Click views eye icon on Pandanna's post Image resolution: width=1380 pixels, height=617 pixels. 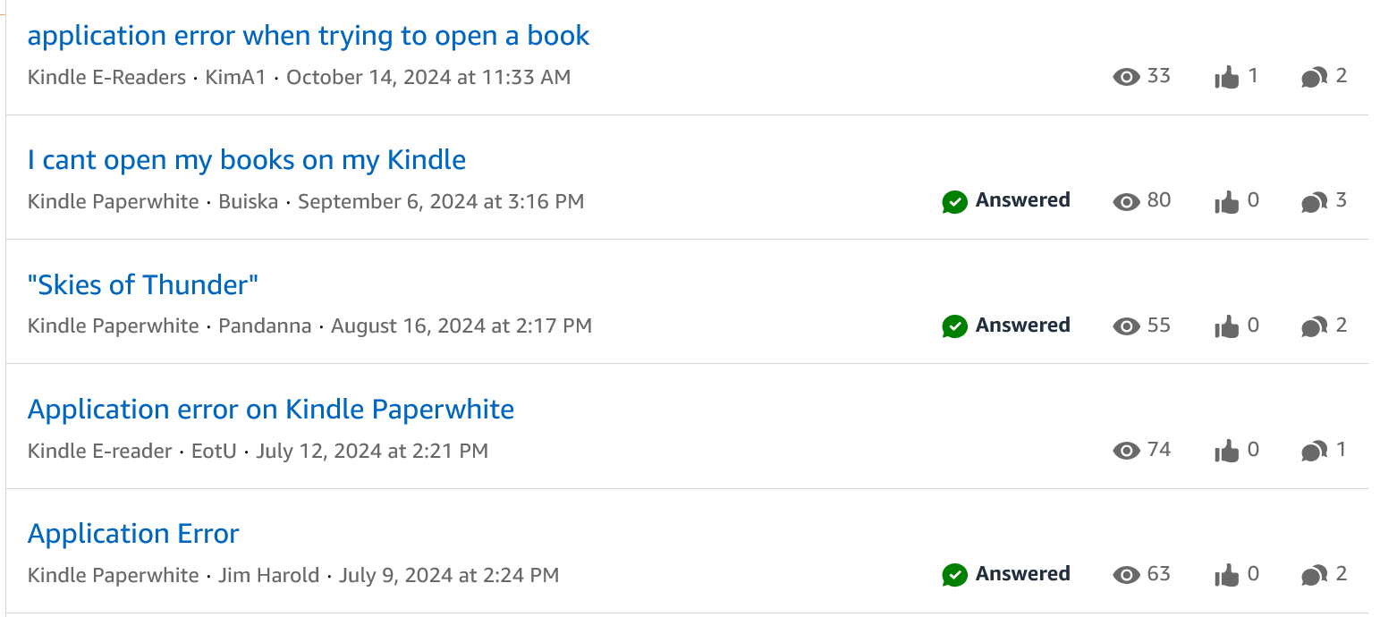point(1126,326)
